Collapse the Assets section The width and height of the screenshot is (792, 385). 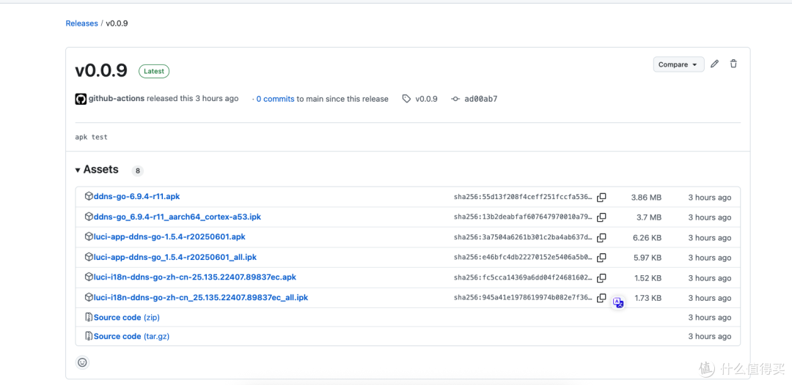(97, 170)
